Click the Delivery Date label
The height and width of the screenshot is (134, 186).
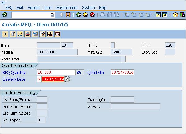[x=14, y=79]
